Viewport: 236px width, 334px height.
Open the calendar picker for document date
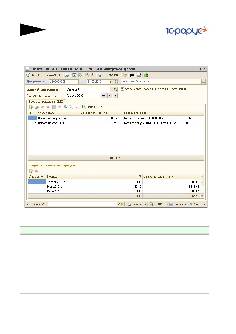[x=112, y=81]
